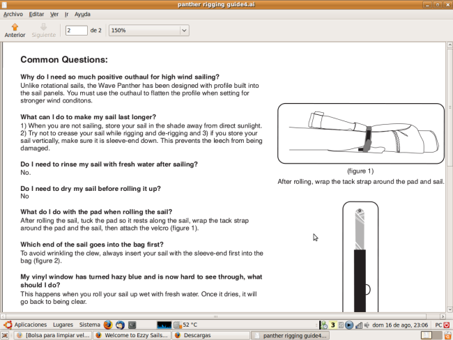Click the red power shutdown icon

pos(446,325)
